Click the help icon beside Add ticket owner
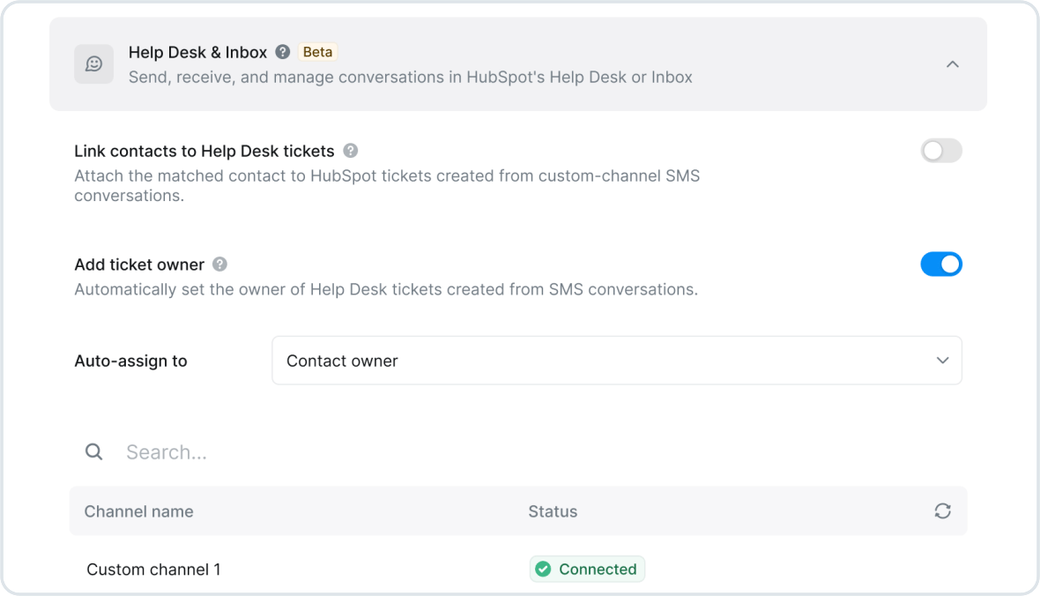 219,264
